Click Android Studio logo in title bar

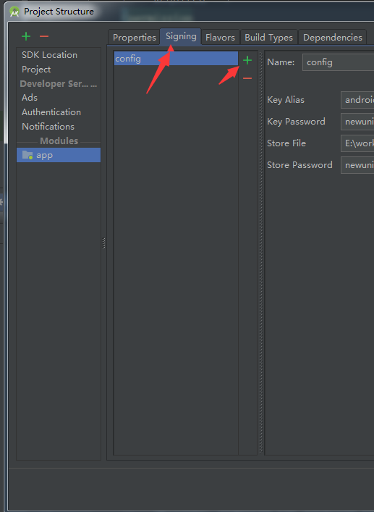[x=14, y=12]
